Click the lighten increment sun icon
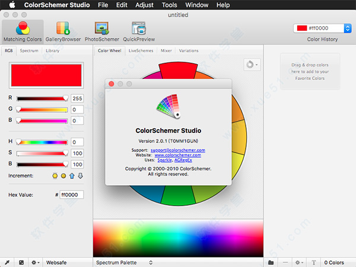356x267 pixels. [55, 176]
